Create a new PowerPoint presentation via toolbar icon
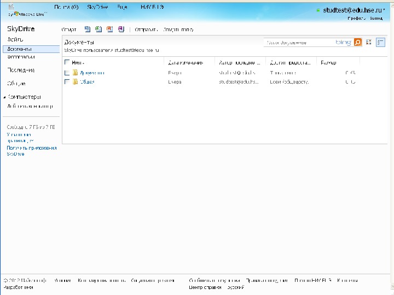Screen dimensions: 394x295 click(x=110, y=29)
